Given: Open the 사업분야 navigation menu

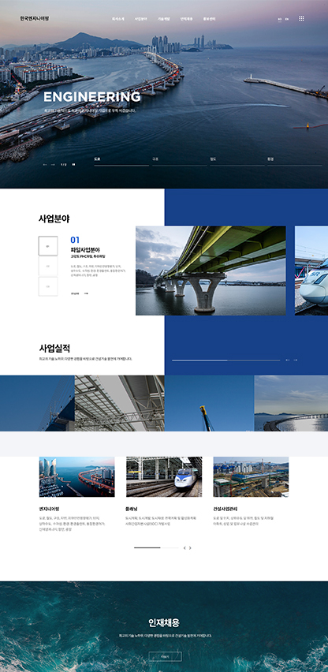Looking at the screenshot, I should [x=141, y=19].
